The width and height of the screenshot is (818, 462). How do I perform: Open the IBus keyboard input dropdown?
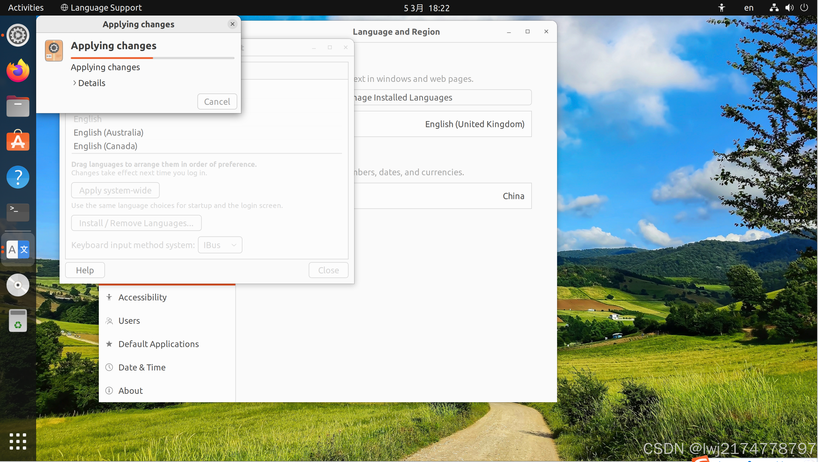click(220, 245)
